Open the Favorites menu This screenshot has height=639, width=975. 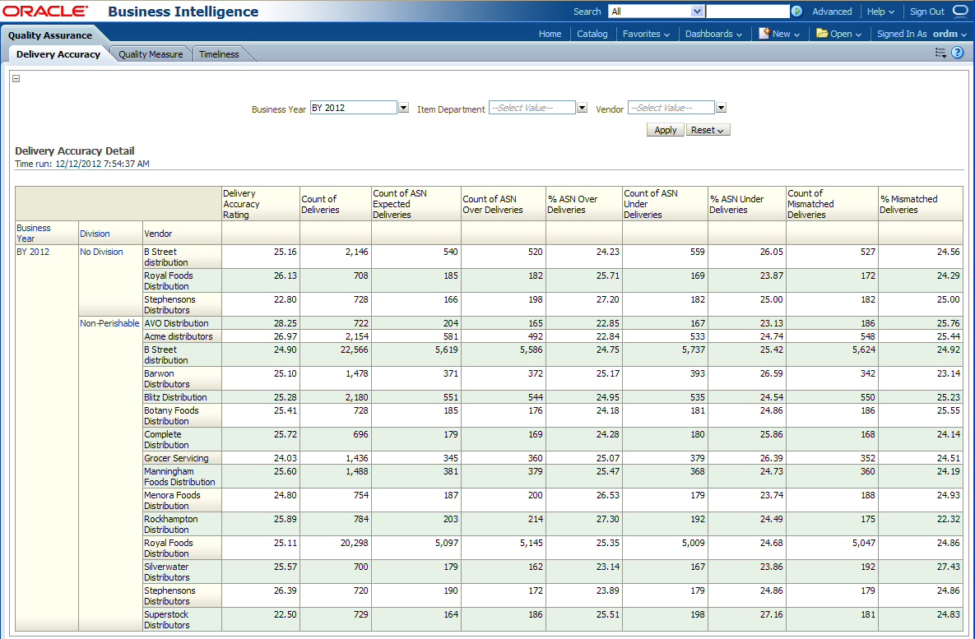tap(646, 34)
